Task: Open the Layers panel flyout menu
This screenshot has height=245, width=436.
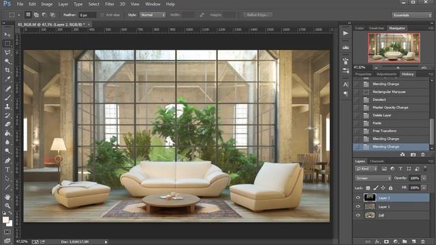Action: tap(430, 161)
